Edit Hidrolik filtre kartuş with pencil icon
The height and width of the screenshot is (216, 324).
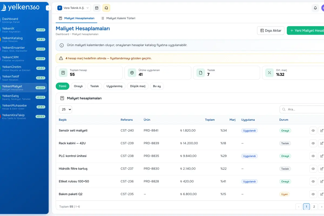[x=321, y=168]
